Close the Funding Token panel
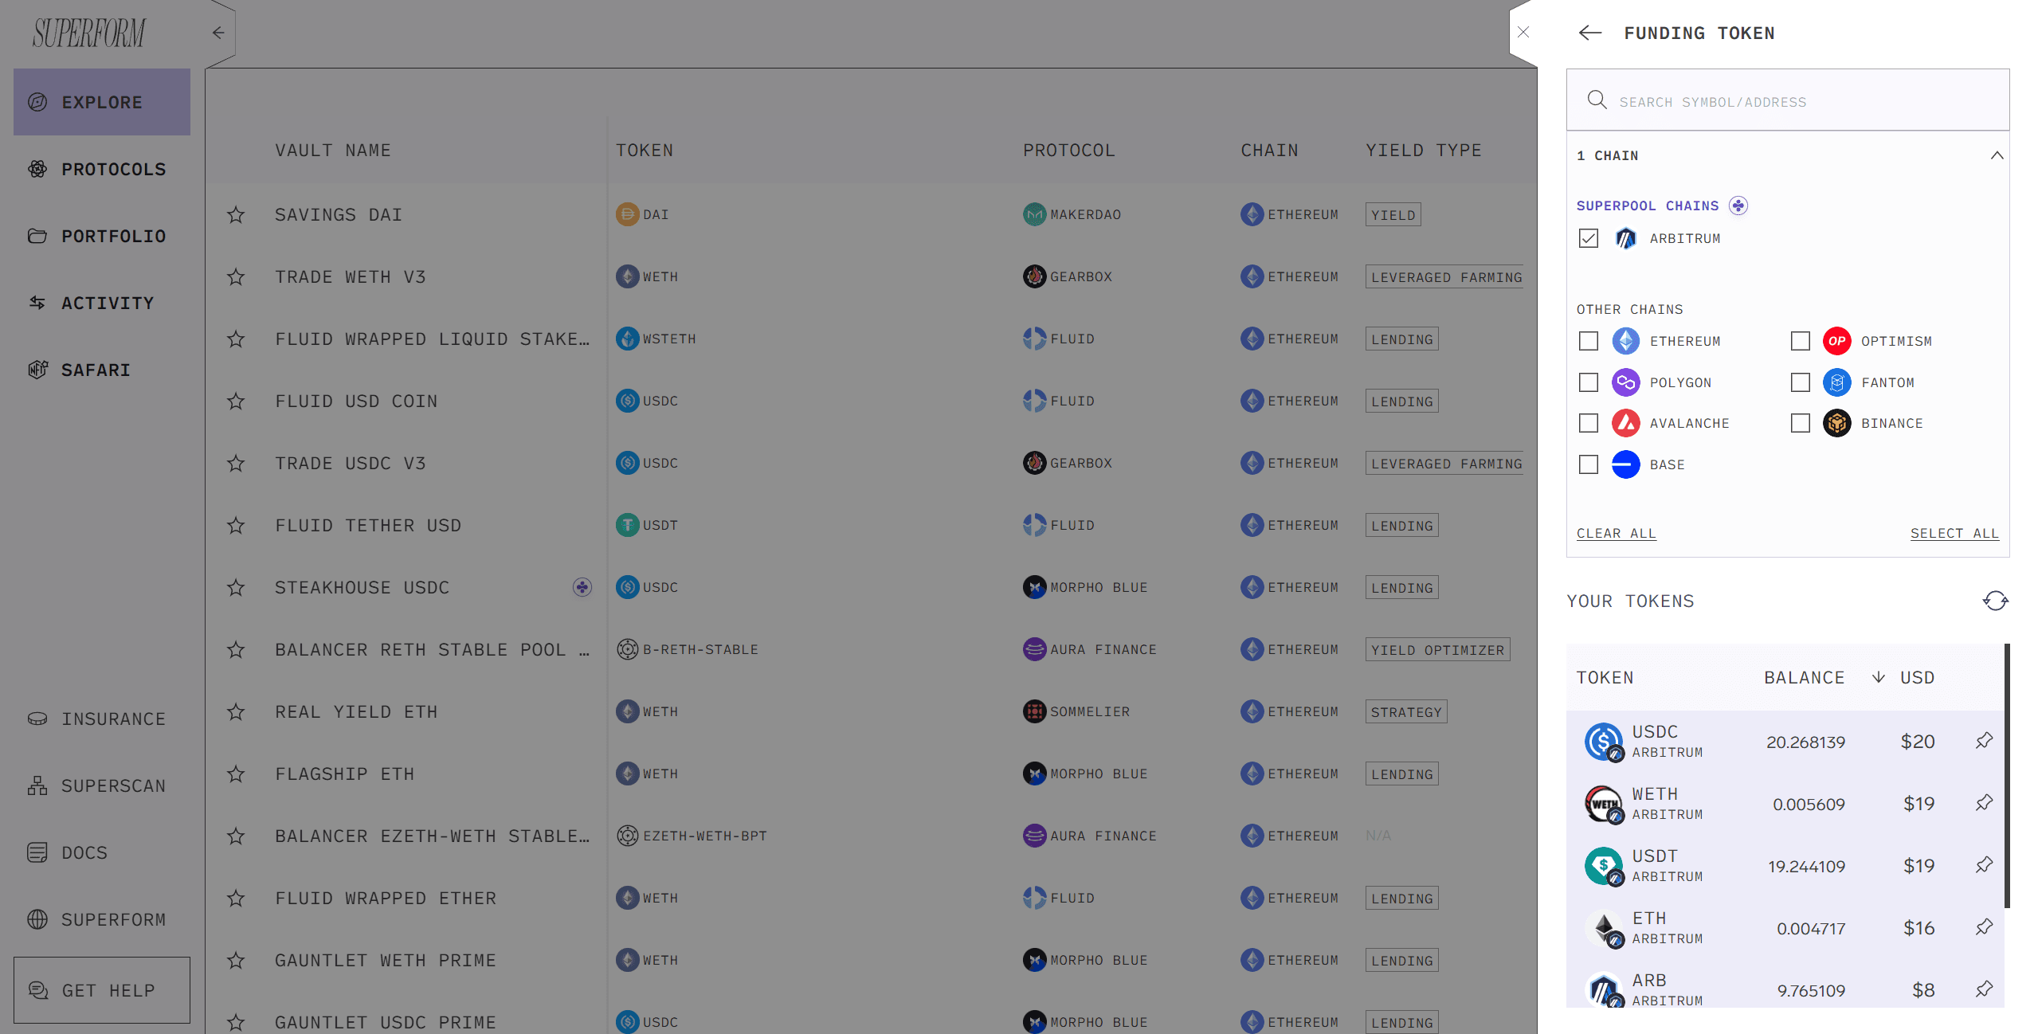 tap(1523, 32)
